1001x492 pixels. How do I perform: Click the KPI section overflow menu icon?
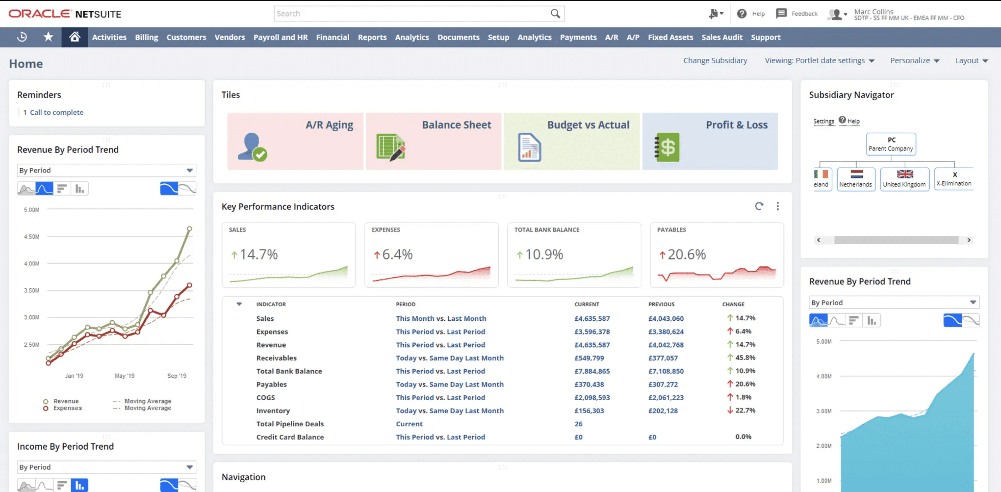click(x=778, y=206)
